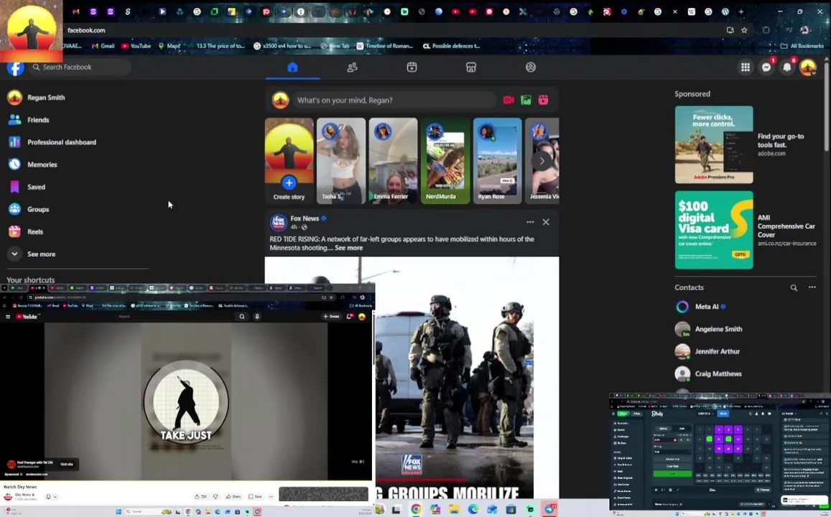Image resolution: width=831 pixels, height=517 pixels.
Task: Create a Reel from post composer
Action: (x=543, y=100)
